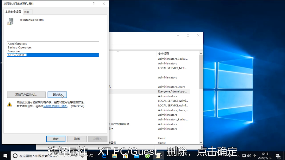Switch to the 说明 tab
Image resolution: width=285 pixels, height=160 pixels.
(27, 12)
